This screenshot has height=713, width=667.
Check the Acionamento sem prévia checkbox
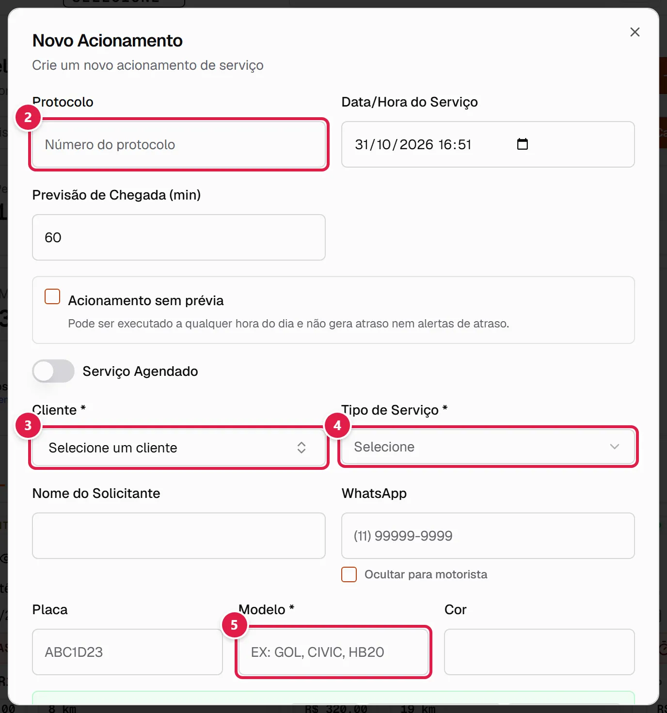(52, 296)
